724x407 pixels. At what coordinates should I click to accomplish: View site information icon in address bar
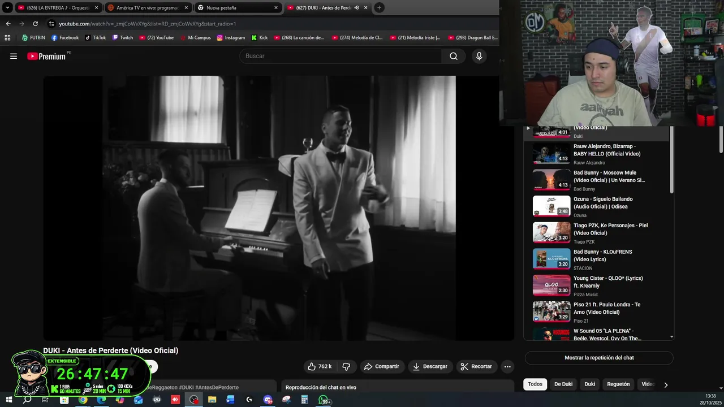[51, 24]
